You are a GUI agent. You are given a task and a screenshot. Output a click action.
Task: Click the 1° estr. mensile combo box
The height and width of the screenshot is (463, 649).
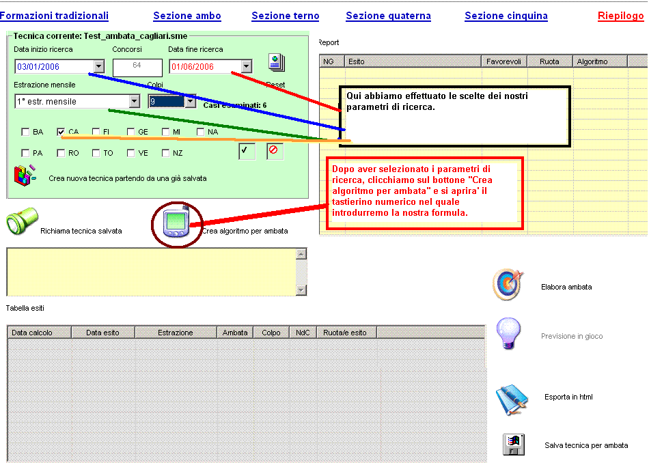point(77,101)
